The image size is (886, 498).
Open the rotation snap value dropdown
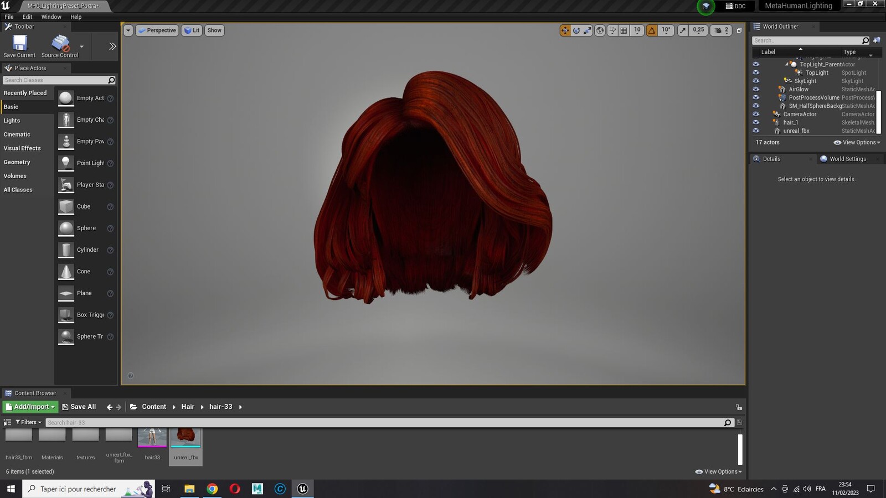[666, 30]
